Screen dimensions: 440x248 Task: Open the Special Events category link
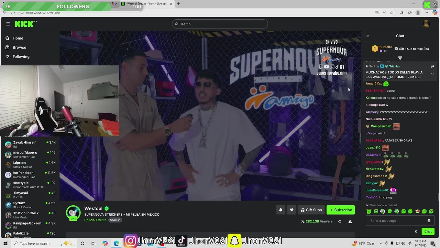[x=95, y=220]
